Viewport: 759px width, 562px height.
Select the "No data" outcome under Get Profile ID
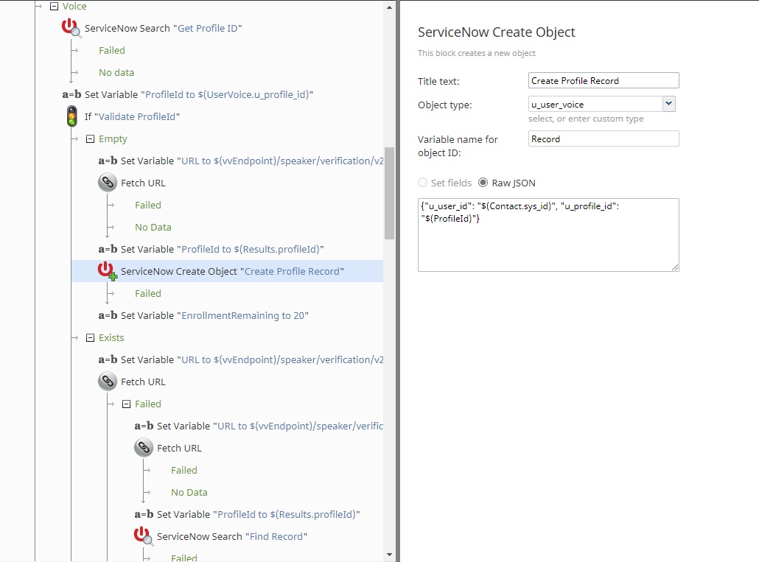(x=116, y=72)
